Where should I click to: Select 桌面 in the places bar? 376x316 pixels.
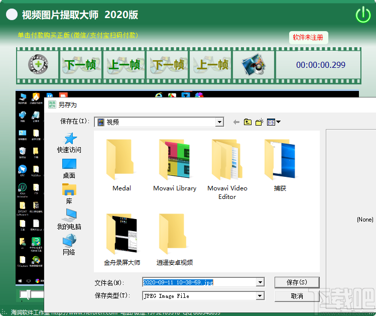click(x=69, y=169)
